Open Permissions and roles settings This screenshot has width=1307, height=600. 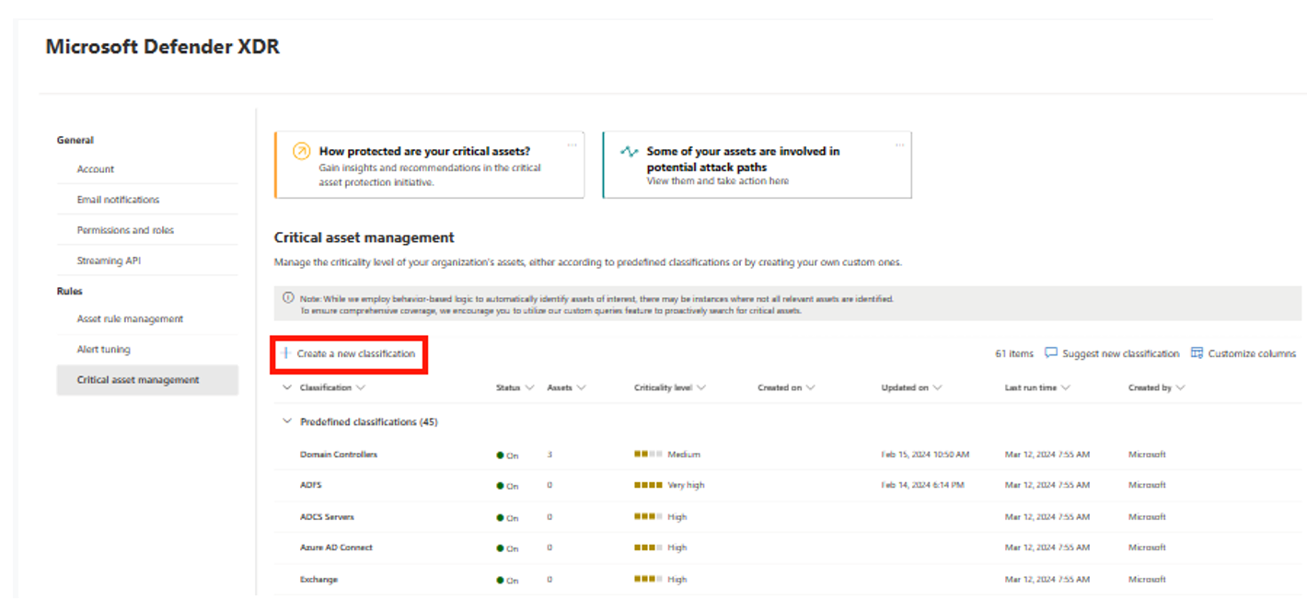click(125, 229)
